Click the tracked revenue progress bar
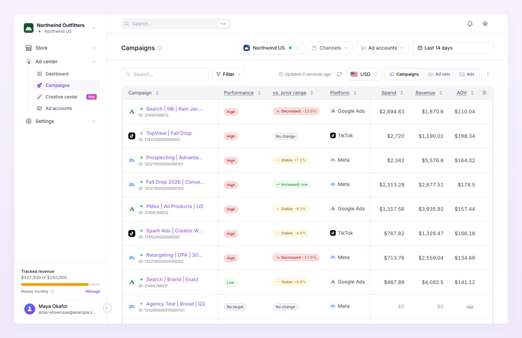Image resolution: width=522 pixels, height=338 pixels. tap(61, 285)
